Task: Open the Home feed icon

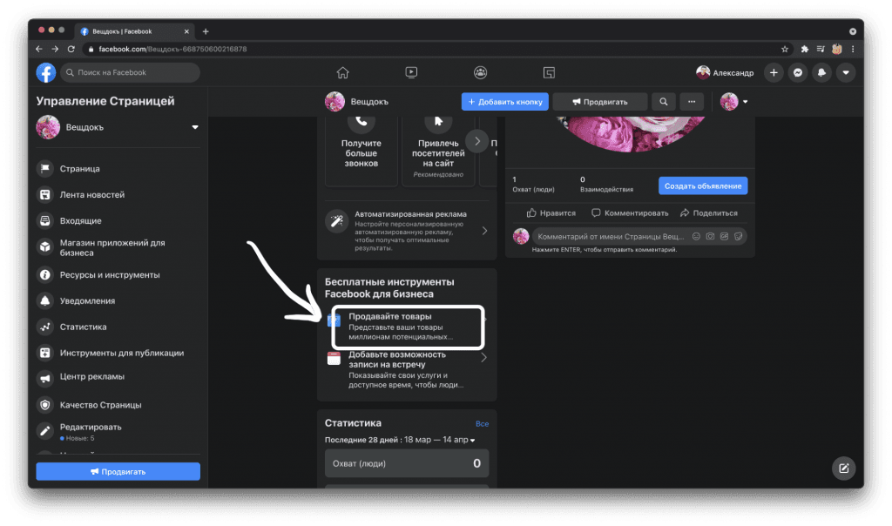Action: pos(342,73)
